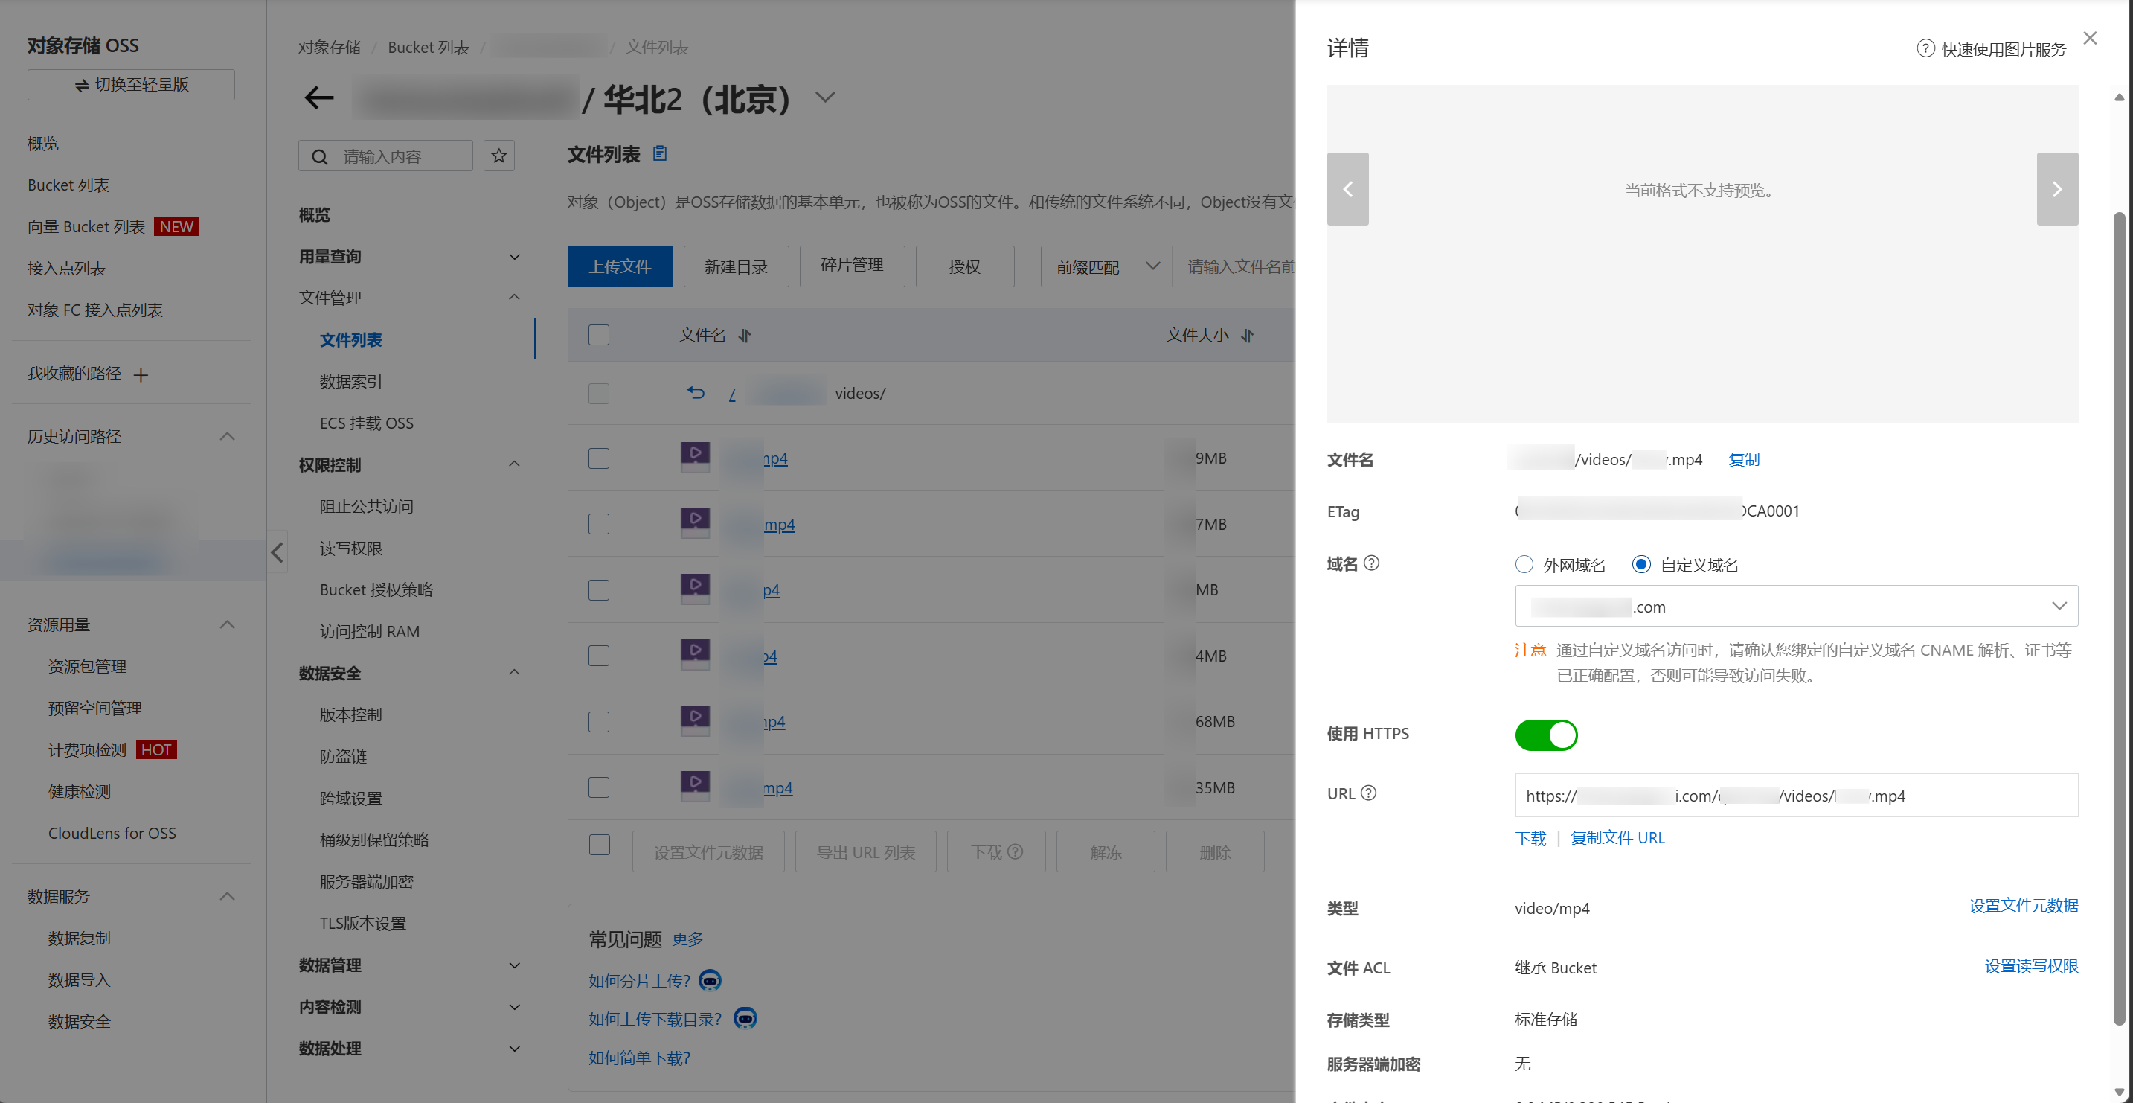
Task: Click the star favorite icon beside the search field
Action: pyautogui.click(x=498, y=155)
